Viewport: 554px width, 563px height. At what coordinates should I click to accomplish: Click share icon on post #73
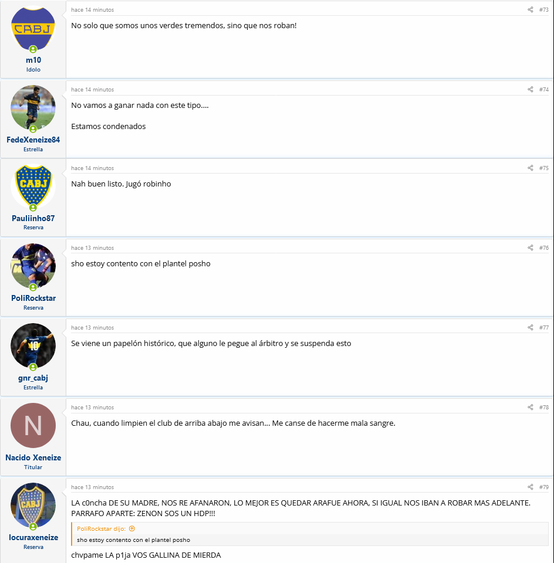coord(530,10)
